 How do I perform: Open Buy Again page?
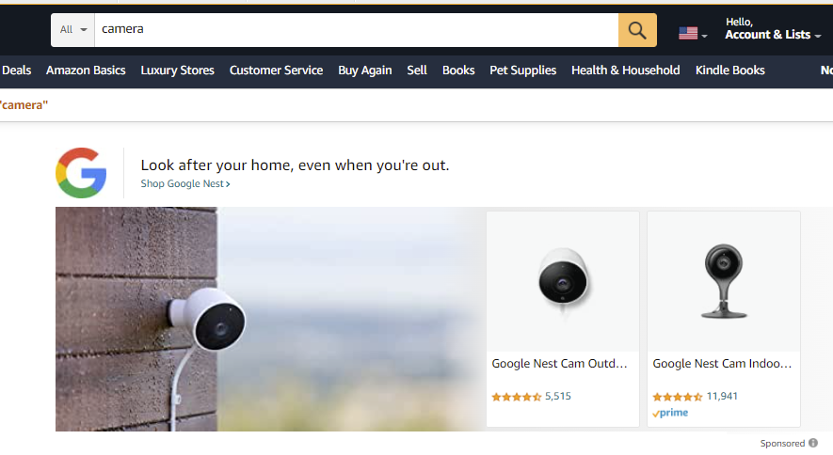365,71
